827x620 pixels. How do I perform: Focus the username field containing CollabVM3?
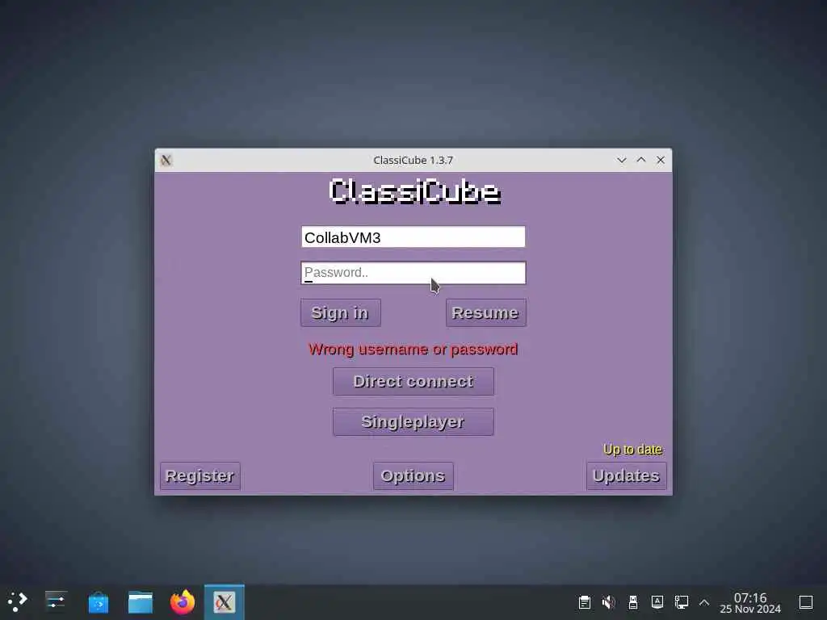pyautogui.click(x=413, y=237)
